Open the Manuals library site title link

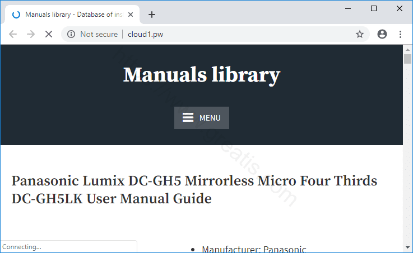[202, 75]
